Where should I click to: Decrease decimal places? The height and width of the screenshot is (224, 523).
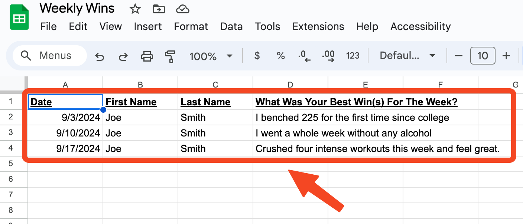304,56
